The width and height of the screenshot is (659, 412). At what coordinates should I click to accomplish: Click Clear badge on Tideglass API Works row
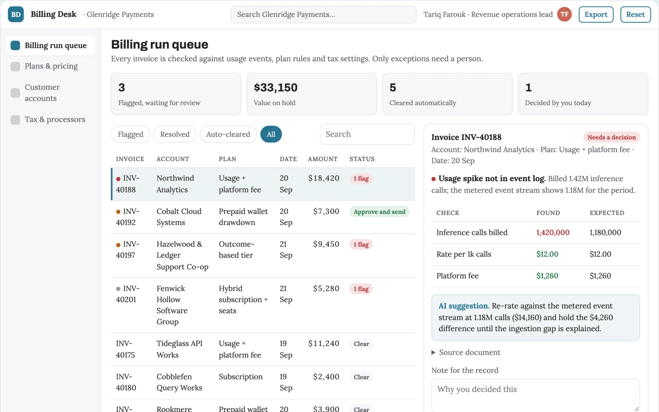(361, 344)
